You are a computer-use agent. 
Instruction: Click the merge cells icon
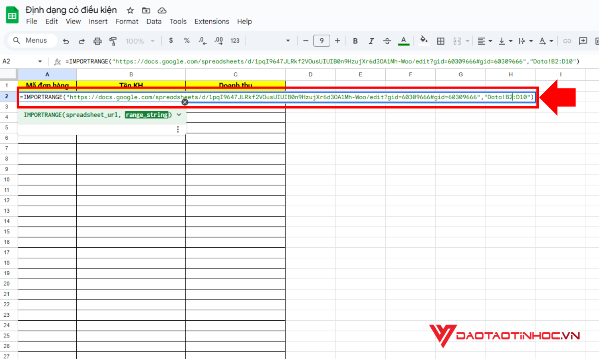click(457, 41)
